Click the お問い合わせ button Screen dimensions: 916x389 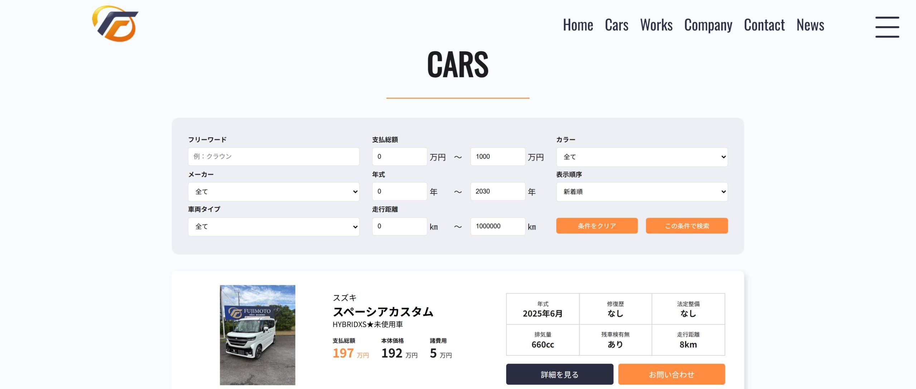point(672,374)
